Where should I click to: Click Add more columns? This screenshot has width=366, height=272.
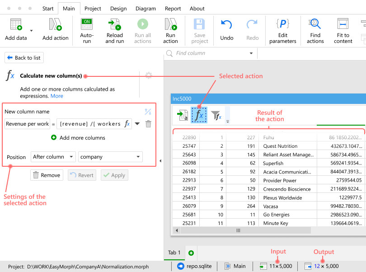(x=78, y=138)
